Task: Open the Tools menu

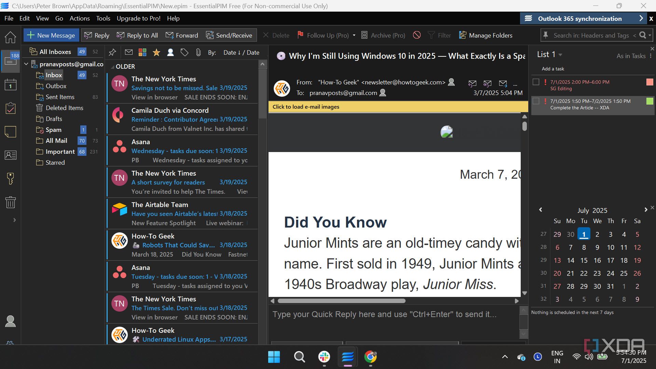Action: coord(103,18)
